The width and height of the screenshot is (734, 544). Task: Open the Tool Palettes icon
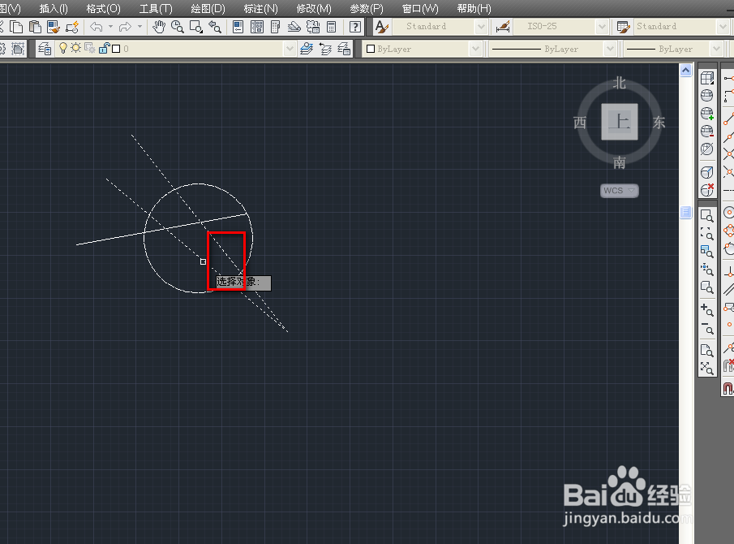click(x=275, y=27)
